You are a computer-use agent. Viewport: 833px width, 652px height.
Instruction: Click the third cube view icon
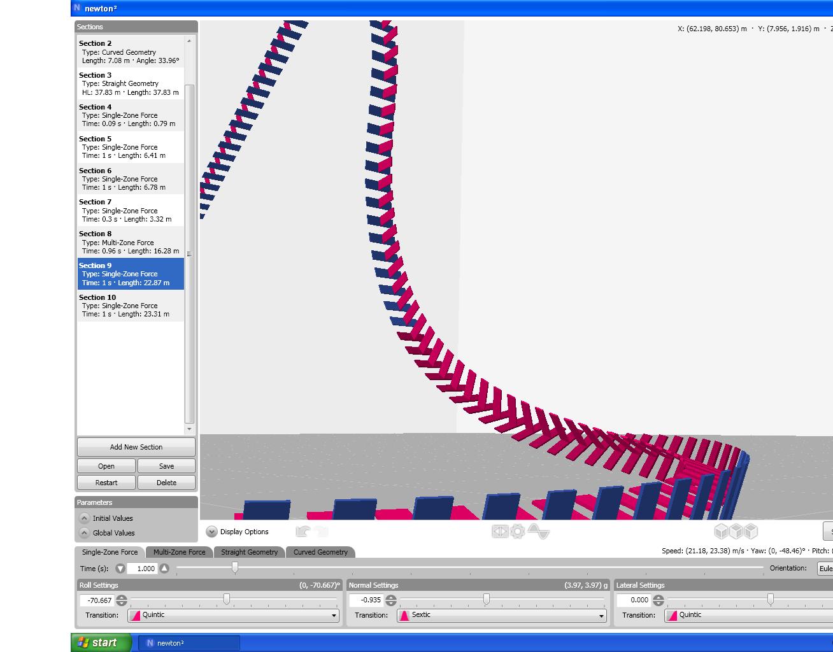point(751,531)
